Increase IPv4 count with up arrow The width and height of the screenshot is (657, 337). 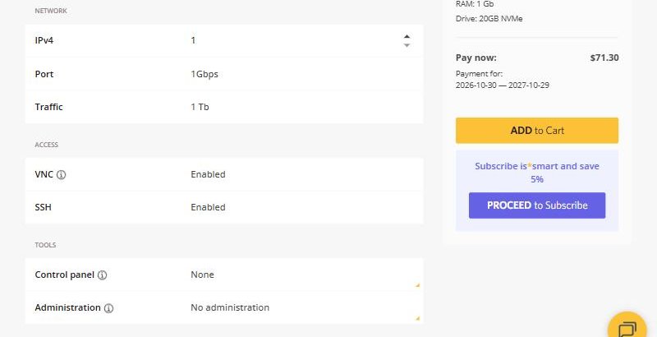pyautogui.click(x=407, y=36)
